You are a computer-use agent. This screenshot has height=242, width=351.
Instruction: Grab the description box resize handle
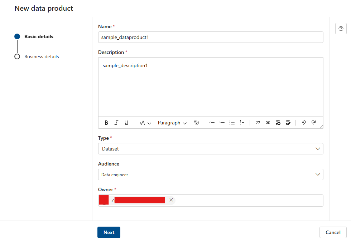pyautogui.click(x=322, y=127)
